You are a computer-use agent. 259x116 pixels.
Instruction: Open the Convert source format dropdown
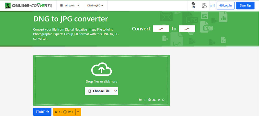coord(161,29)
